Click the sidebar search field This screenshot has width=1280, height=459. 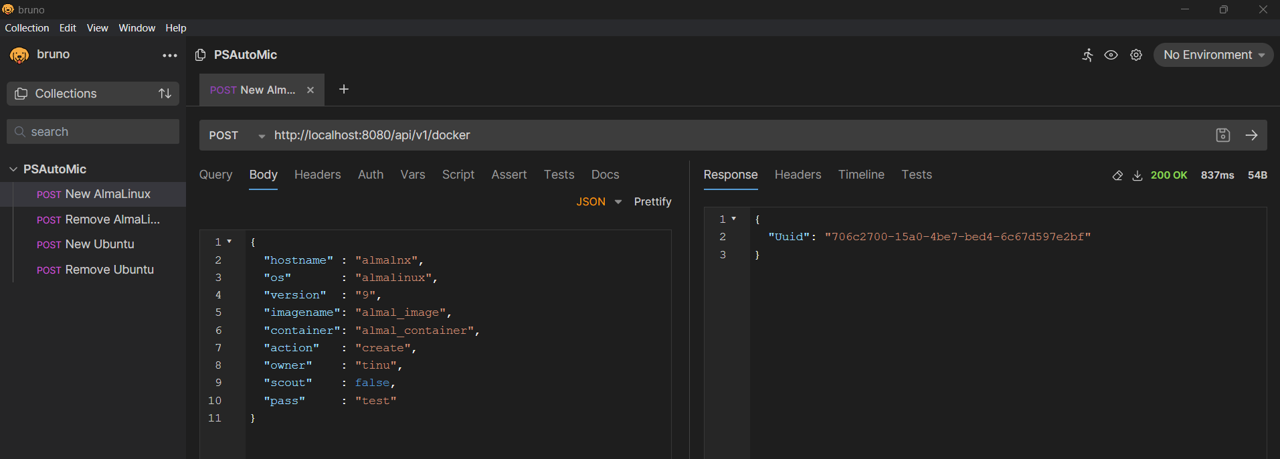pos(93,132)
